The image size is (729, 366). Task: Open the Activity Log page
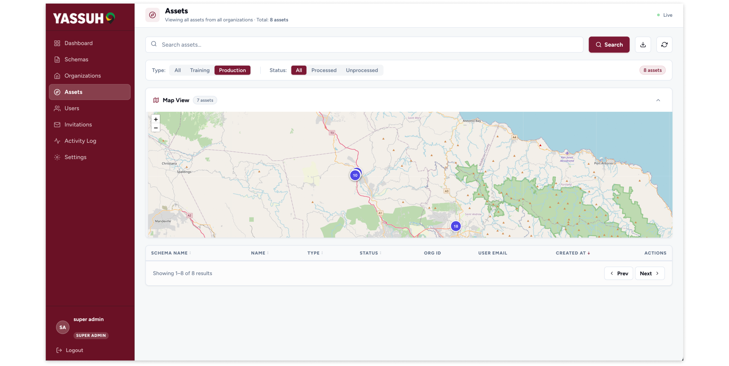[x=80, y=141]
